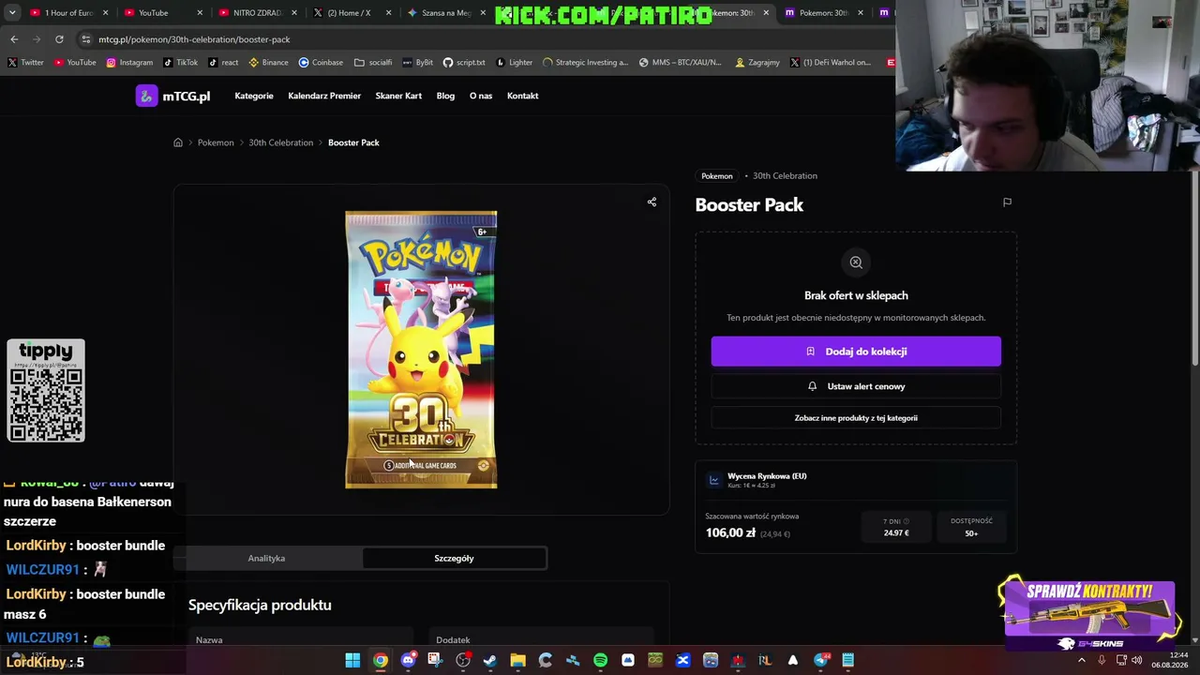Click the booster pack product image
This screenshot has height=675, width=1200.
point(421,350)
